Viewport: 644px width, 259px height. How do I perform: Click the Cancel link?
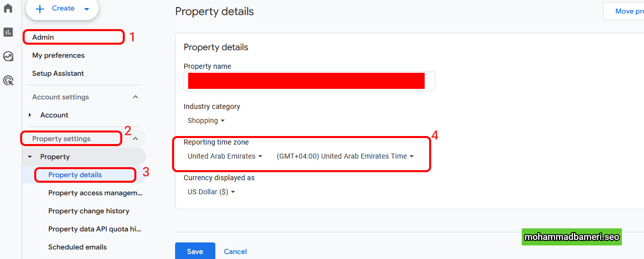[235, 251]
